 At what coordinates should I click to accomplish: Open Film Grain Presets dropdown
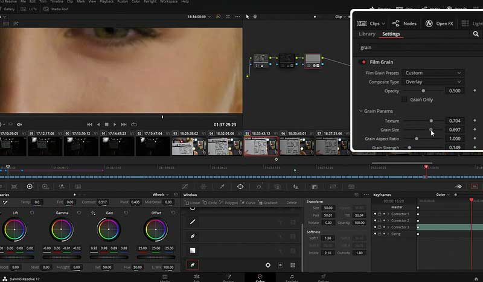click(432, 73)
